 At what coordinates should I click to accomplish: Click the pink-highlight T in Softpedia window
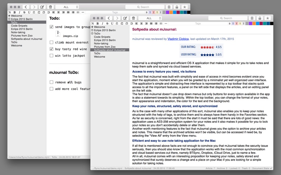pos(236,23)
